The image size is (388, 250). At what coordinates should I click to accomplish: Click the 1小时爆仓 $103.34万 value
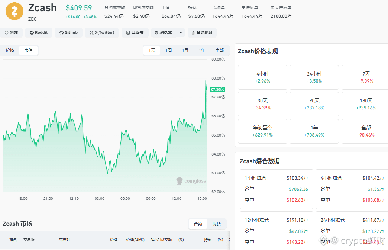[297, 178]
